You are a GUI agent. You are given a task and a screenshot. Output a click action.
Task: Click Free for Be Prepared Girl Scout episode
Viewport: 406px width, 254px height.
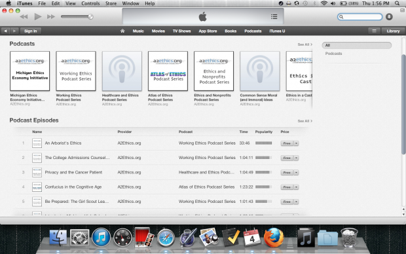click(287, 202)
